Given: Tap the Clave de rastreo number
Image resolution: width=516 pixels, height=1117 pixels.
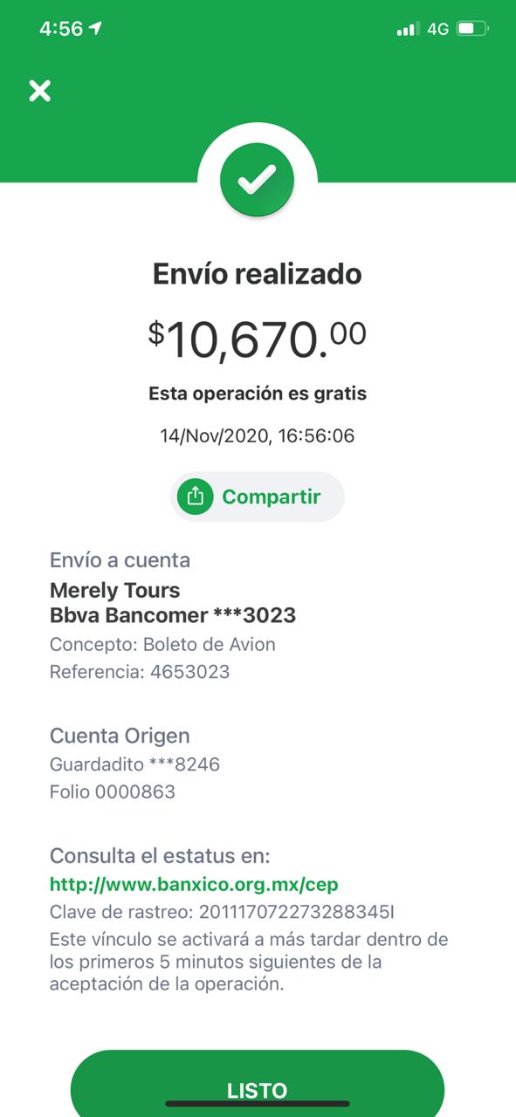Looking at the screenshot, I should pyautogui.click(x=297, y=912).
